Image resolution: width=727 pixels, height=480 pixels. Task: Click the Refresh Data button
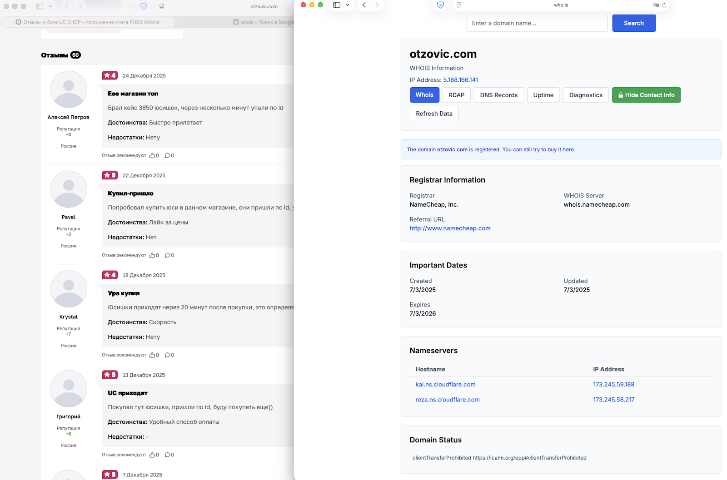pos(434,114)
